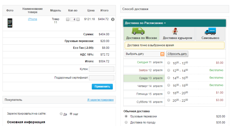Click the Подарочный сертификат input field
The height and width of the screenshot is (126, 231).
[x=101, y=78]
